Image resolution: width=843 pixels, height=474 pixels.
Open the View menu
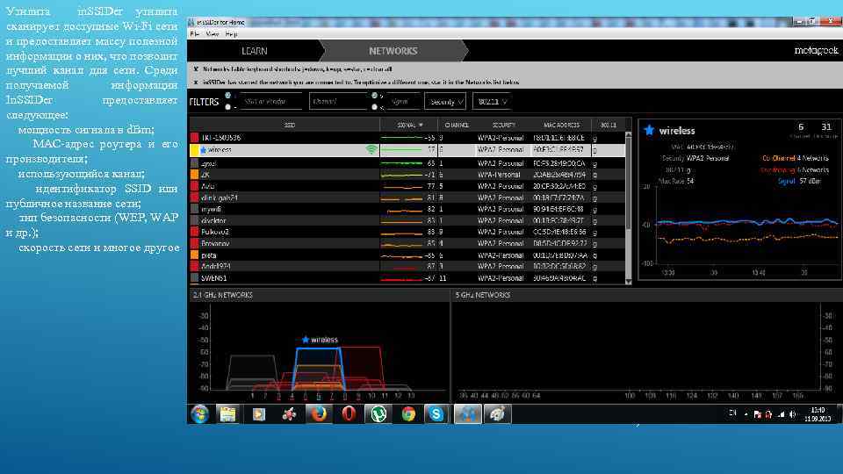pos(213,34)
